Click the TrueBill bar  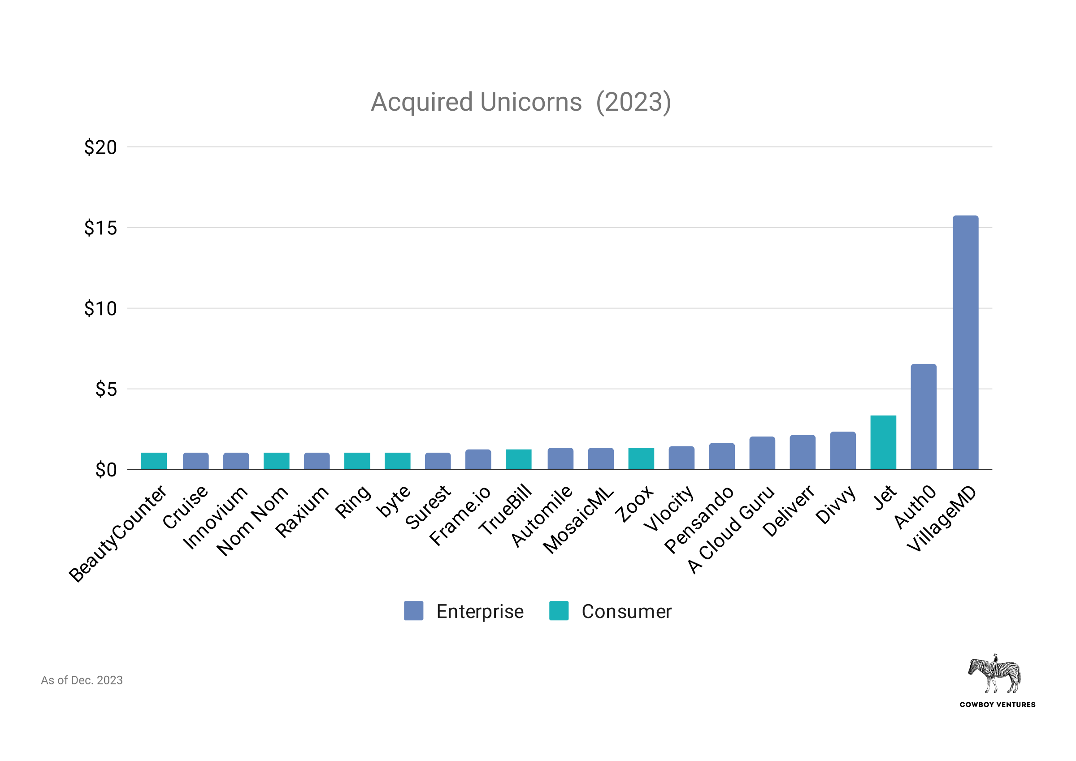point(518,459)
